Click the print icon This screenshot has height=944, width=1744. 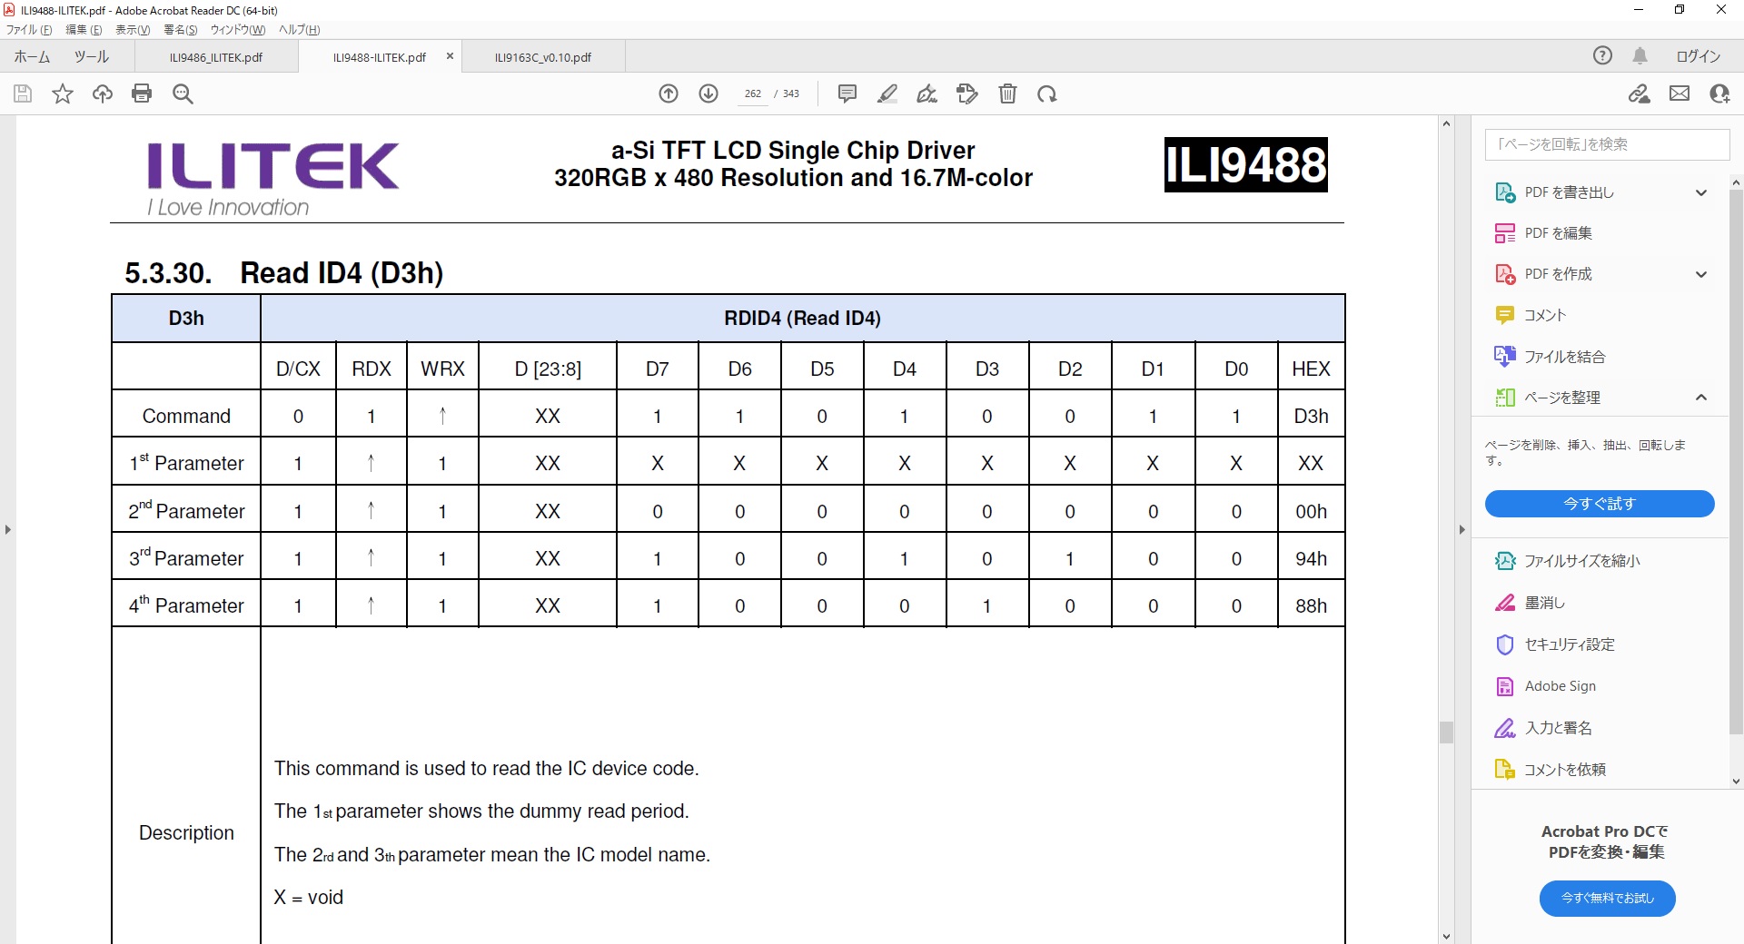point(142,93)
